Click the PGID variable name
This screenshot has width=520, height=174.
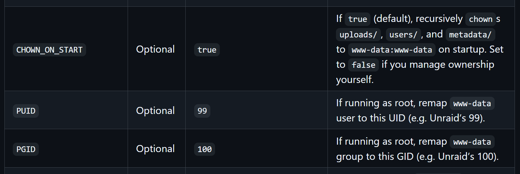click(x=26, y=149)
